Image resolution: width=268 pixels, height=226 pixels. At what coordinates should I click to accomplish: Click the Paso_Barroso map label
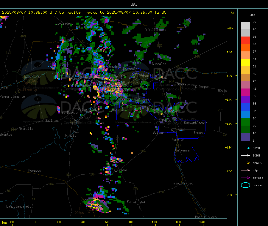[182, 183]
